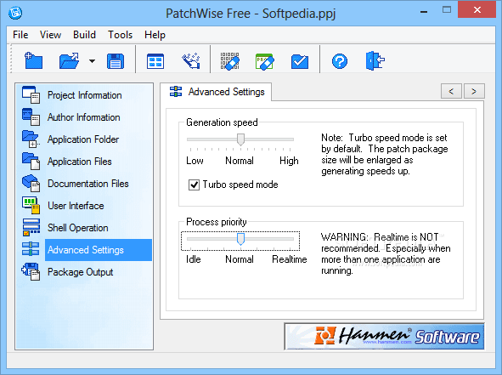Select Application Folder label in sidebar
This screenshot has width=502, height=375.
[83, 139]
